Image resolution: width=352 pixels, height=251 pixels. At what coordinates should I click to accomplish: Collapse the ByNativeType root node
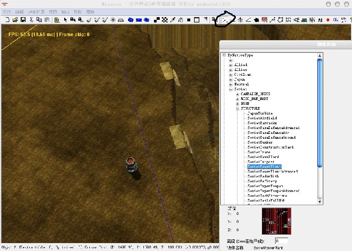pyautogui.click(x=224, y=55)
